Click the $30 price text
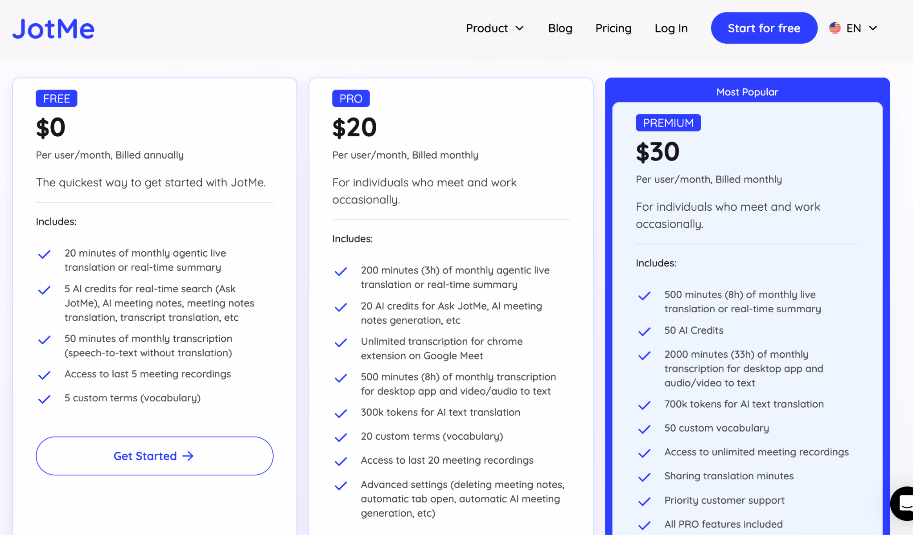Image resolution: width=913 pixels, height=535 pixels. pyautogui.click(x=658, y=152)
